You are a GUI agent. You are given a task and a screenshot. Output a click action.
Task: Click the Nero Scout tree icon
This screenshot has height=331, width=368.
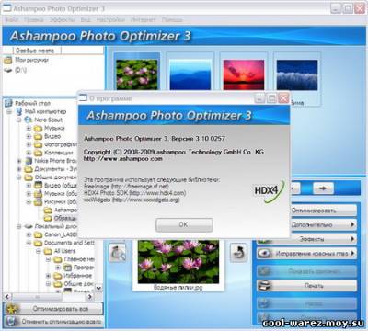[28, 120]
